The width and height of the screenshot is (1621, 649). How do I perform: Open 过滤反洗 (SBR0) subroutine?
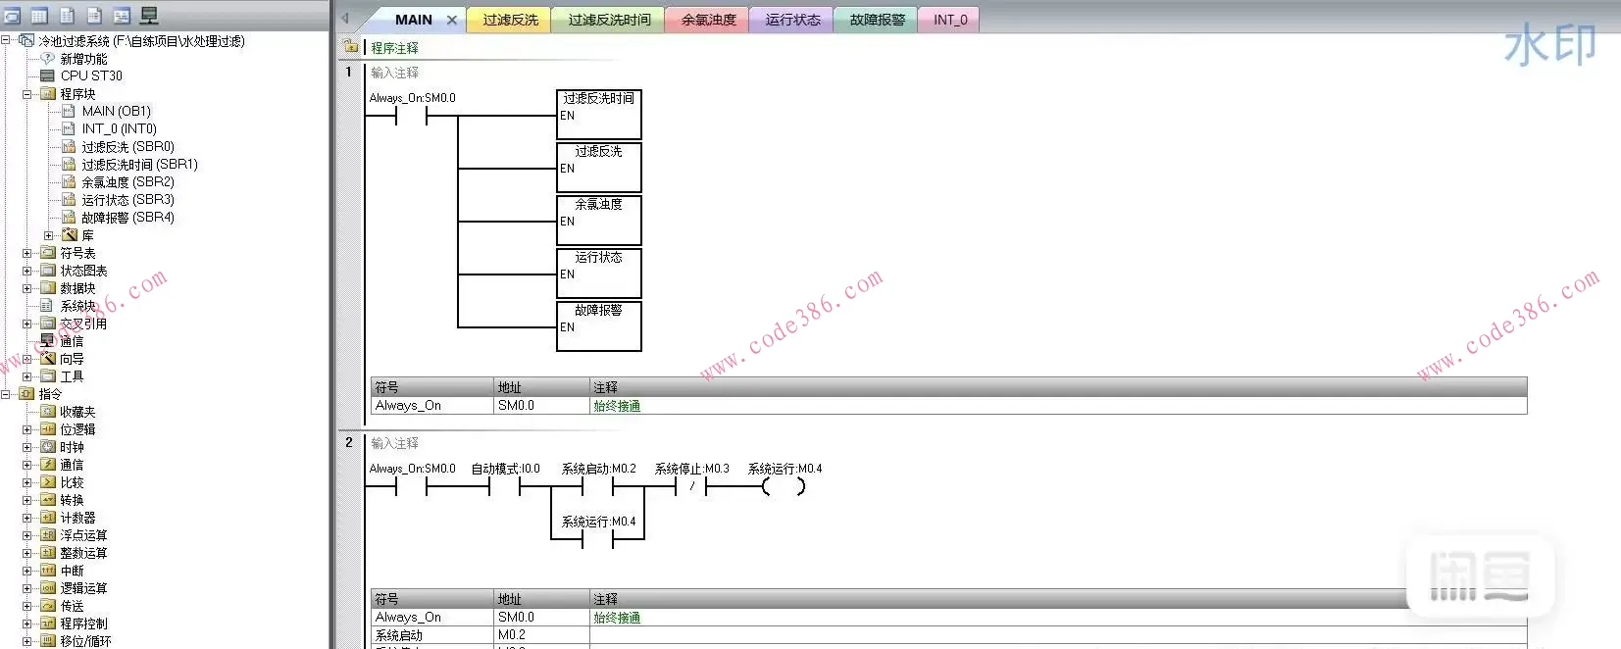tap(127, 146)
